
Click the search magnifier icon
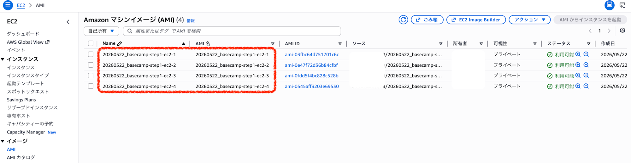coord(130,31)
